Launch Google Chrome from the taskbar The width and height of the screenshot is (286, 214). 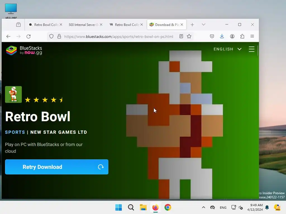point(168,207)
